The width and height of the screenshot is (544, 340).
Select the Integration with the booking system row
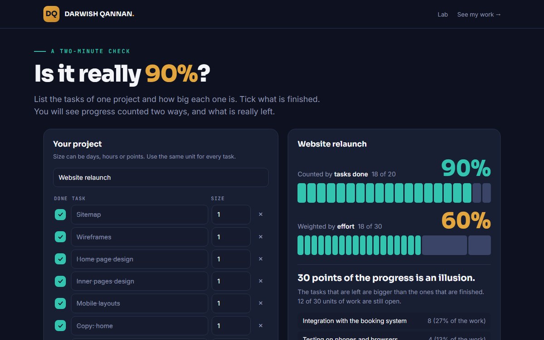point(394,321)
